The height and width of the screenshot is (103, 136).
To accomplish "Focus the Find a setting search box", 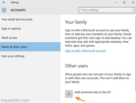I will pyautogui.click(x=107, y=10).
